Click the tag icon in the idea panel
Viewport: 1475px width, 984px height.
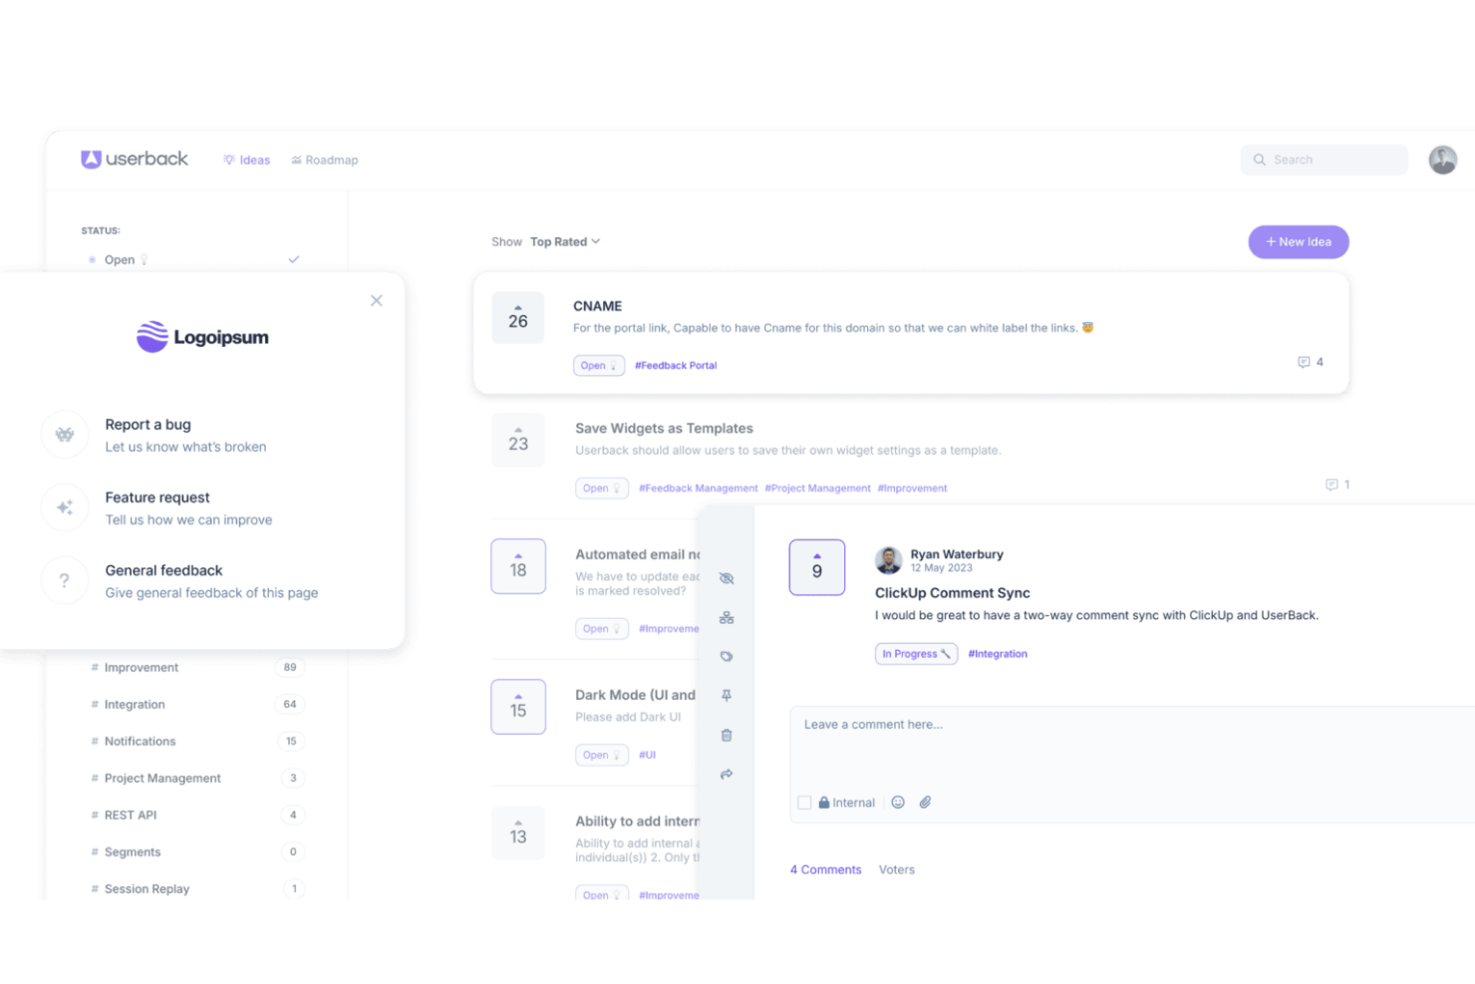pyautogui.click(x=727, y=657)
